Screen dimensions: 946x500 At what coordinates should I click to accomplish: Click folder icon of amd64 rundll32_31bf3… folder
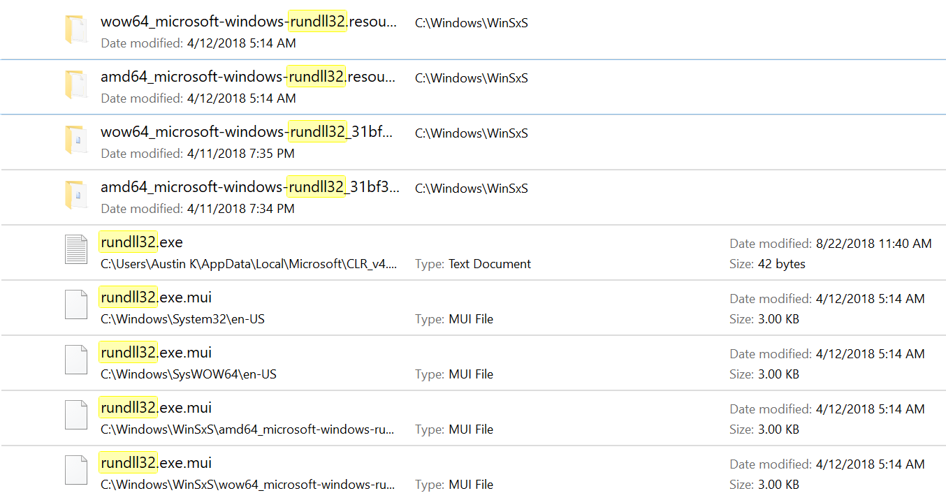(x=76, y=195)
